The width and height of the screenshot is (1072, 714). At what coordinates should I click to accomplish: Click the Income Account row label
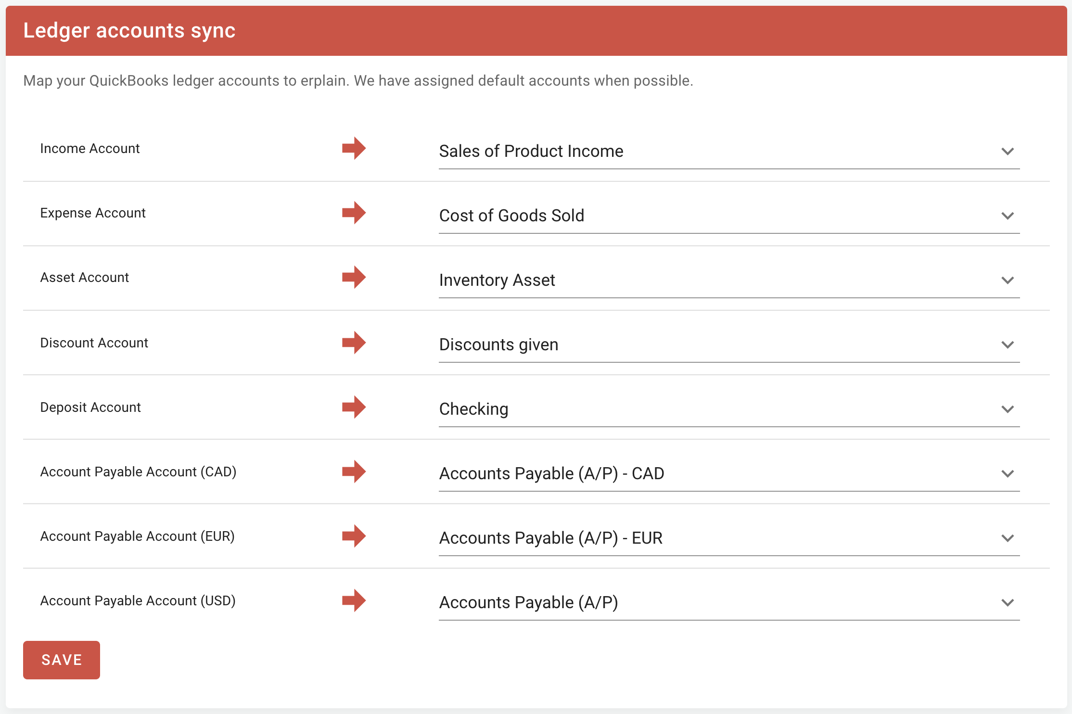[x=90, y=149]
